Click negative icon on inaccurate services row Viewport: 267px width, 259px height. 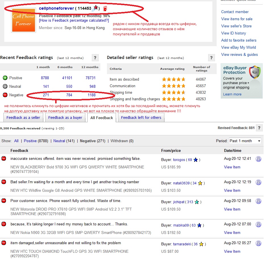point(4,159)
